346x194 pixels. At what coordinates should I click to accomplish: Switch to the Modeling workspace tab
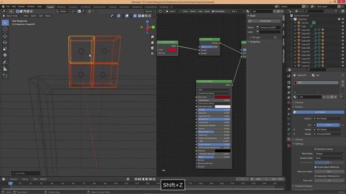[x=61, y=7]
